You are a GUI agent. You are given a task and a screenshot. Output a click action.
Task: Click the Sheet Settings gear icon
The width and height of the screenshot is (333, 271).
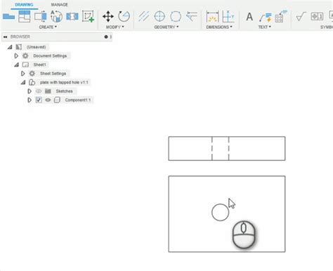(x=32, y=74)
